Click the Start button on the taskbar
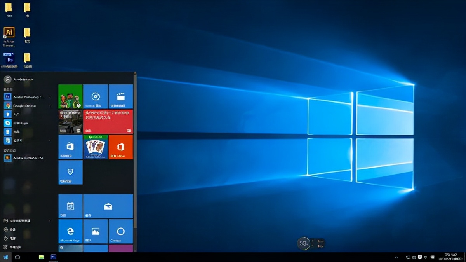 coord(5,257)
